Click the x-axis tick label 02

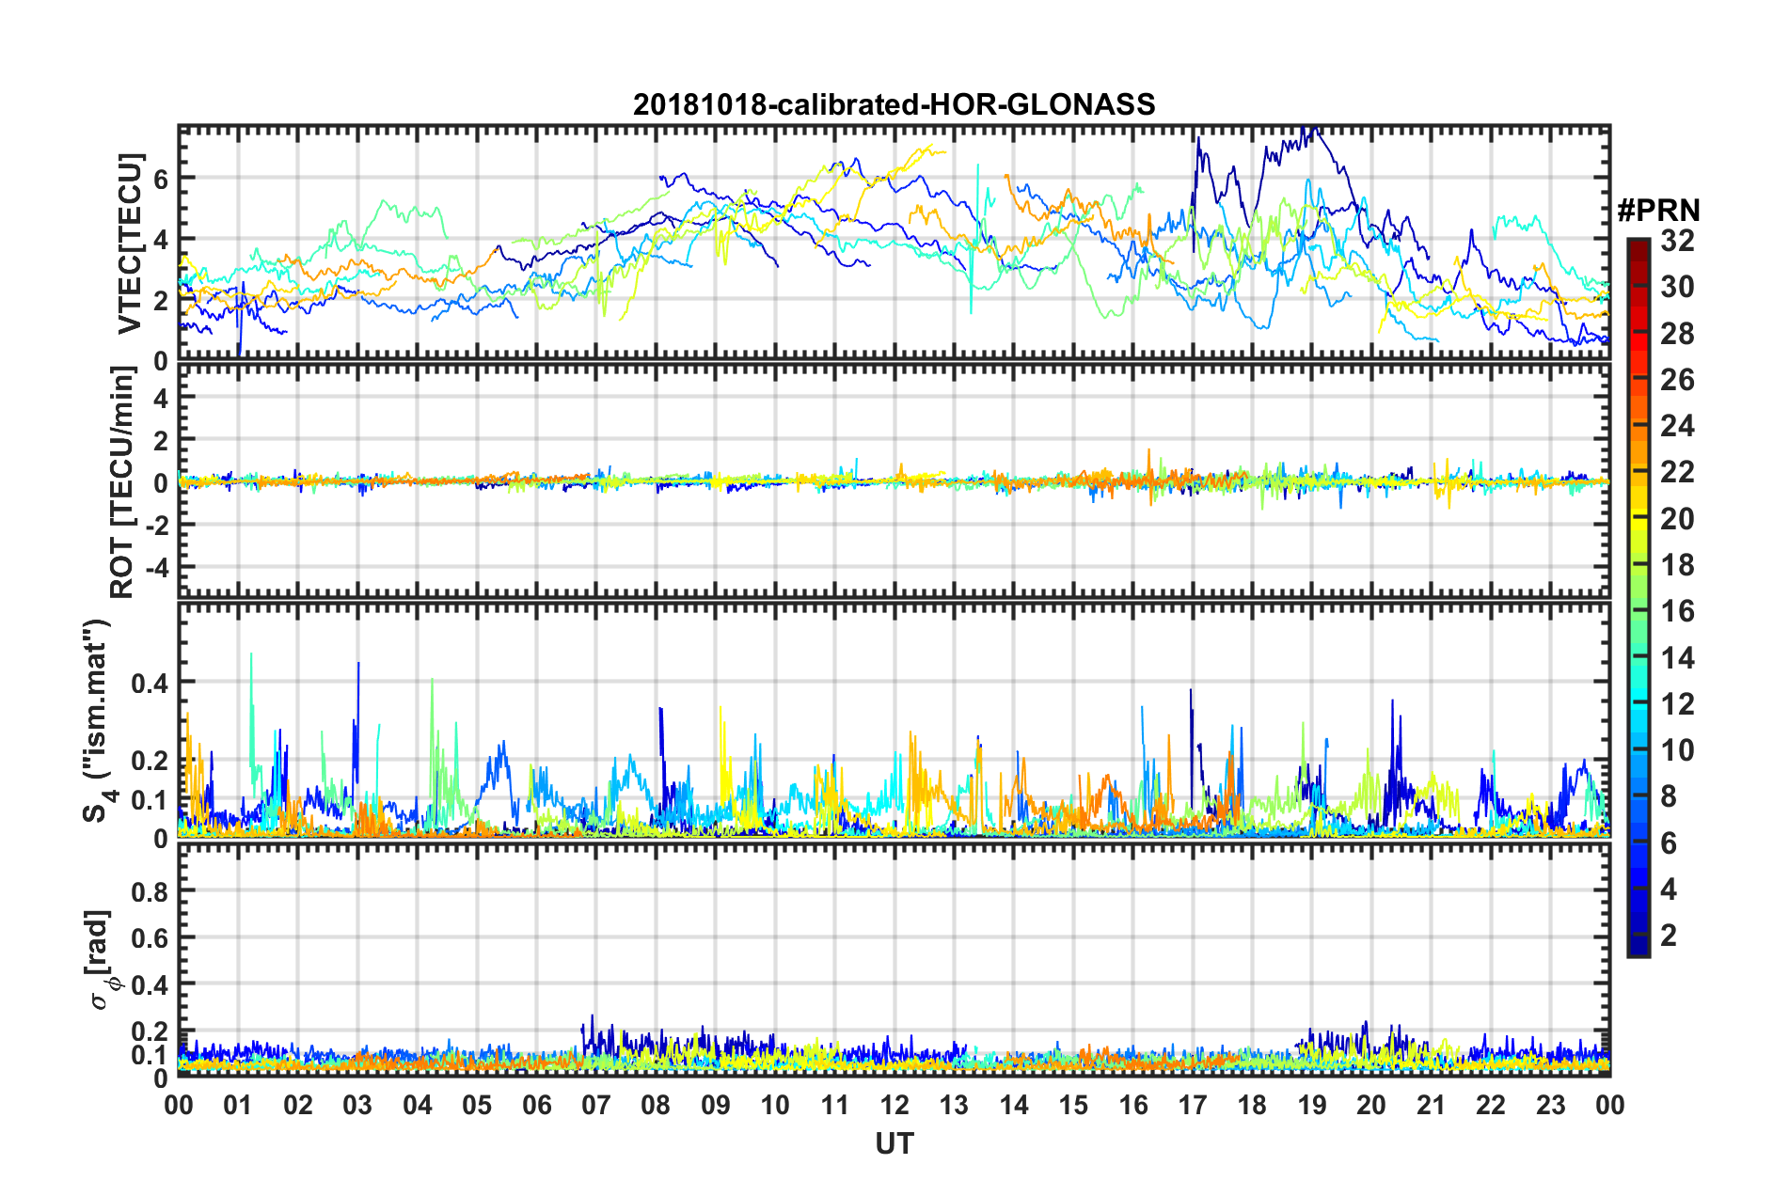pos(298,1105)
